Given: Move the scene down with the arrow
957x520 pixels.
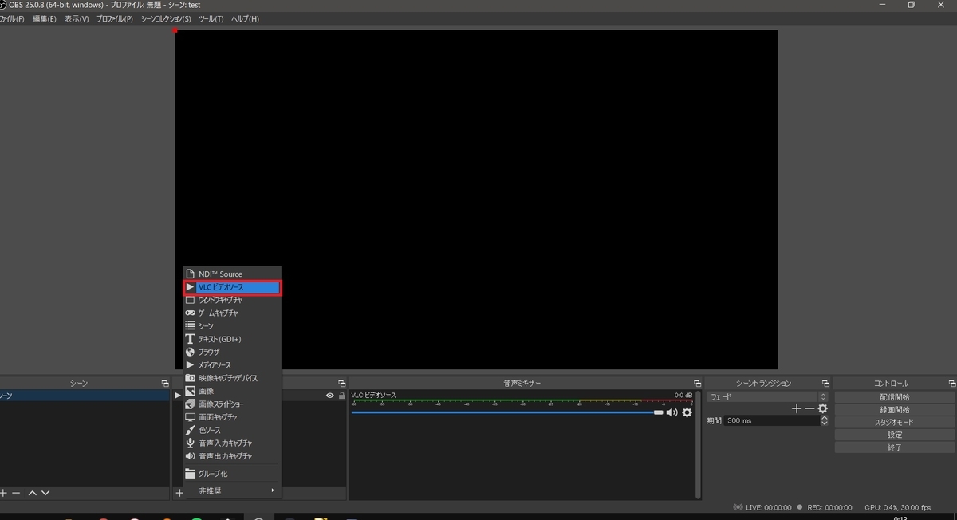Looking at the screenshot, I should (x=45, y=493).
